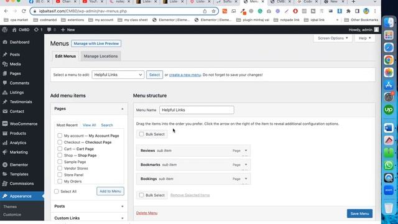
Task: Bookmark the page with the star icon
Action: click(213, 11)
